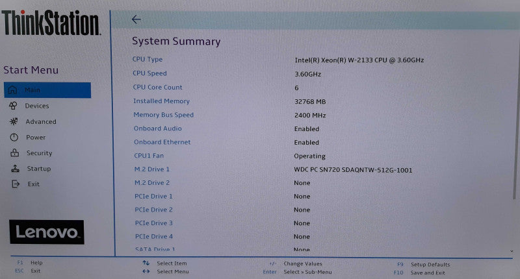Click the 2400 MHz bus speed value
This screenshot has width=520, height=279.
coord(310,115)
